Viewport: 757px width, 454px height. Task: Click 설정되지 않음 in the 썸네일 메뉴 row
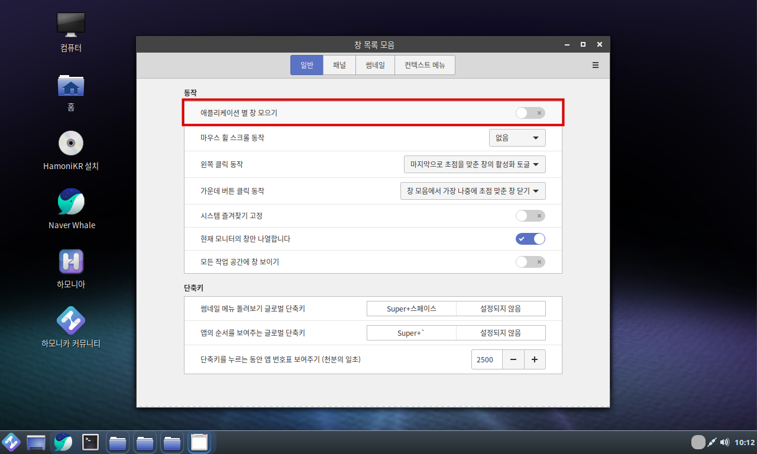pyautogui.click(x=501, y=309)
